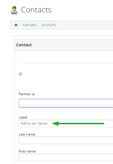Click the "Label" field caption text

pos(23,117)
